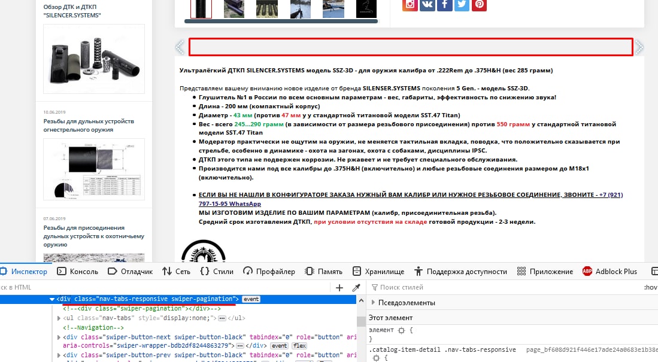
Task: Expand the ellipsis inside swiper-button-next div
Action: tap(240, 346)
